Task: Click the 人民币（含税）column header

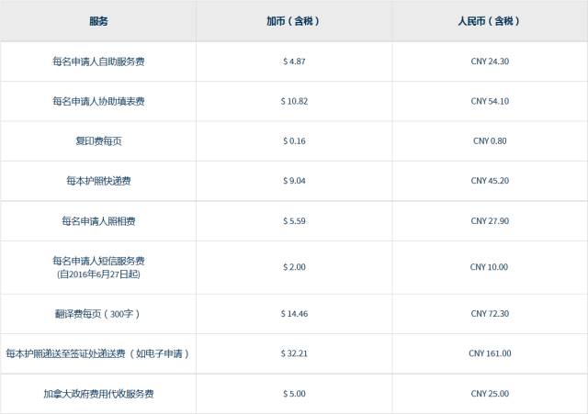Action: pyautogui.click(x=489, y=19)
